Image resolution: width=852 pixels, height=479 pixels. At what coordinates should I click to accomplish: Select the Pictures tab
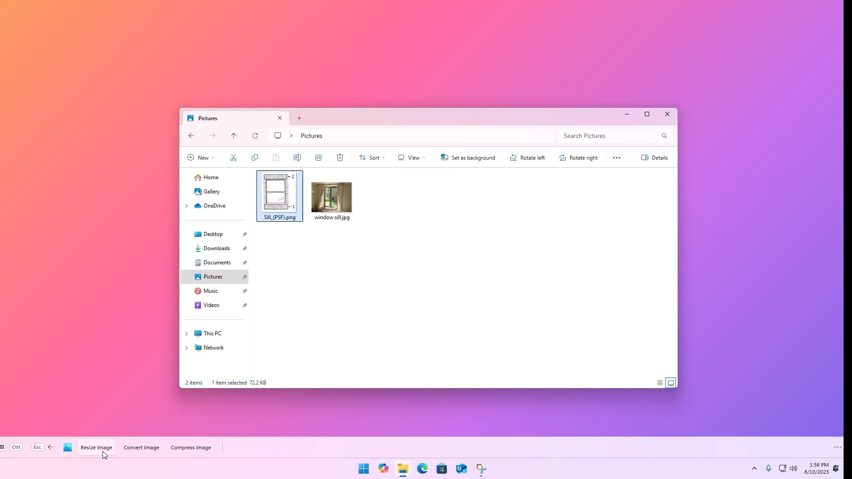235,118
